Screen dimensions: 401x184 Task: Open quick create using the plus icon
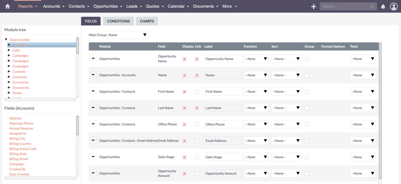click(x=313, y=6)
